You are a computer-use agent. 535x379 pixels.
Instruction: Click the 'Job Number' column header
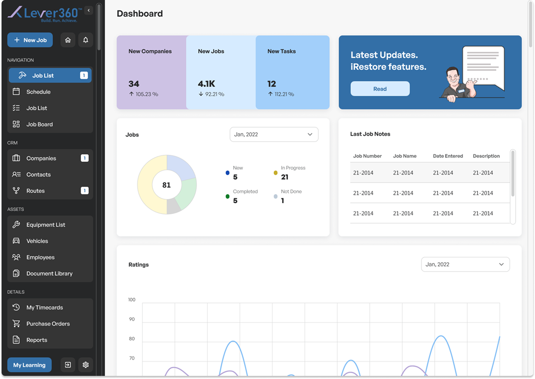[x=367, y=156]
